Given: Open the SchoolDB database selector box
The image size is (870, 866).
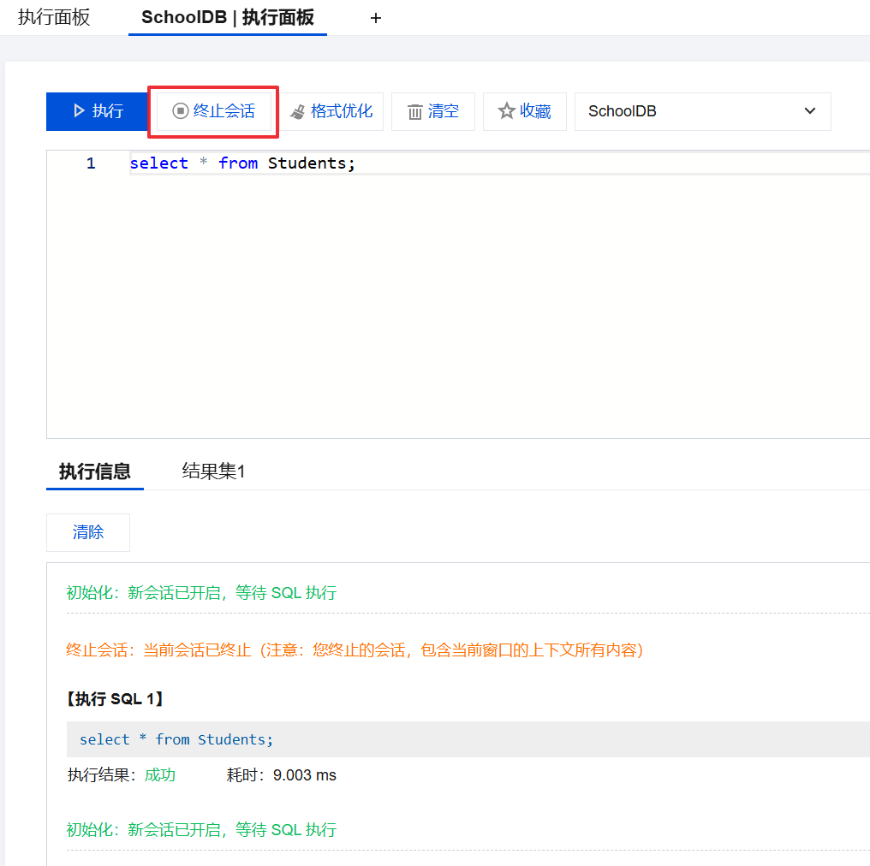Looking at the screenshot, I should point(685,111).
